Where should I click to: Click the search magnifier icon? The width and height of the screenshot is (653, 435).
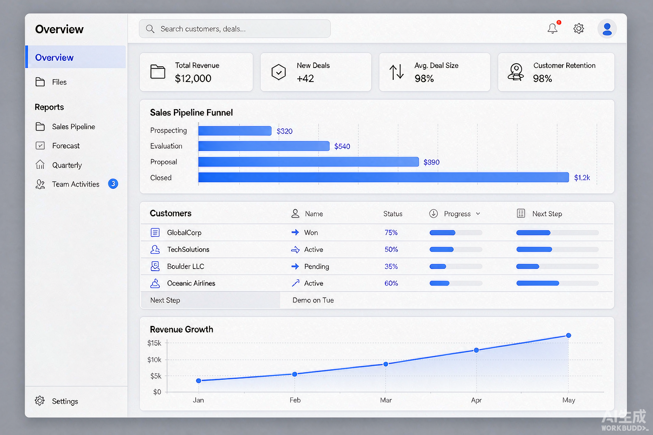coord(150,29)
